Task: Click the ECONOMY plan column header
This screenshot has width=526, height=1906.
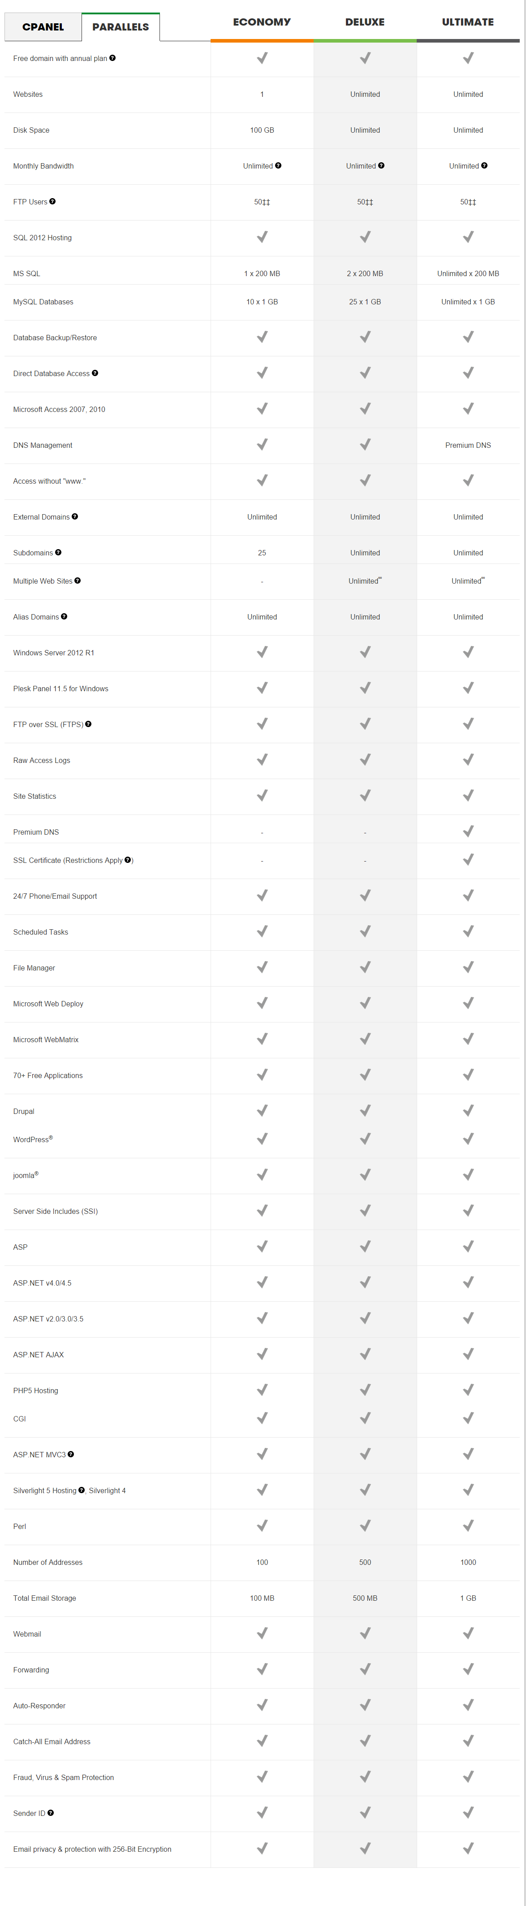Action: point(262,22)
